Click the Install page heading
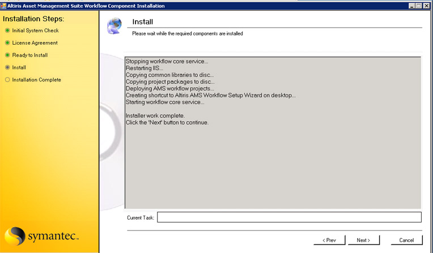This screenshot has height=253, width=433. [142, 22]
